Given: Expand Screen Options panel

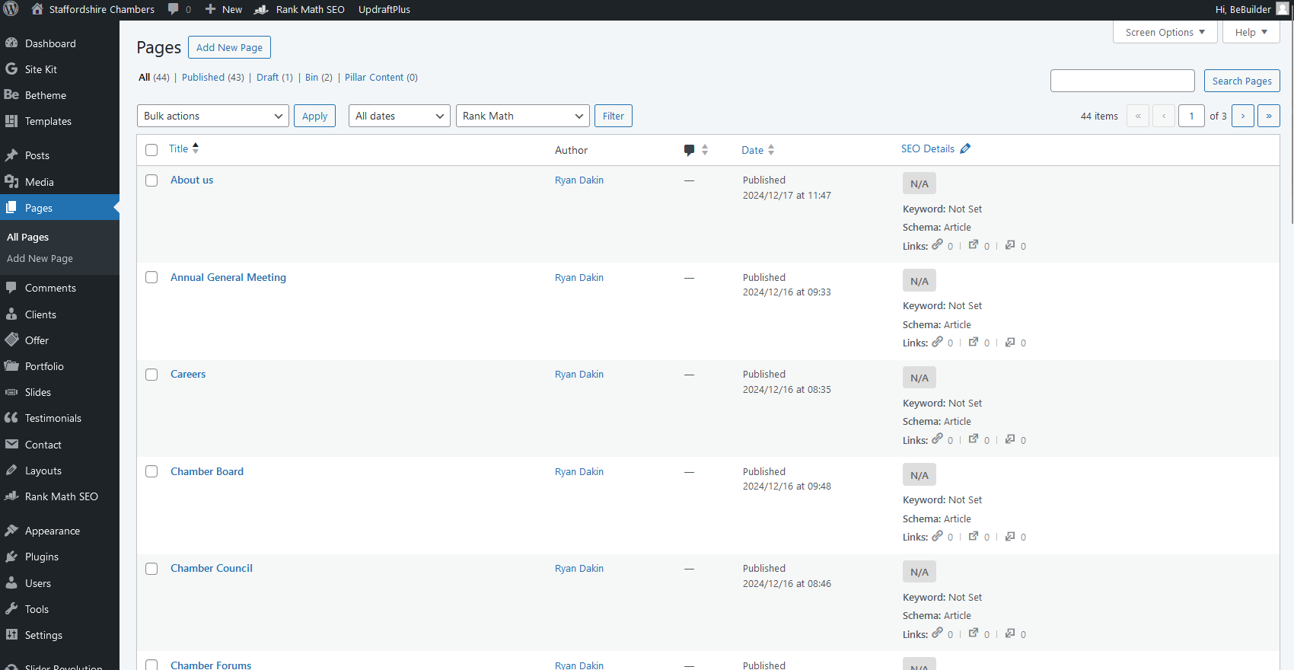Looking at the screenshot, I should click(x=1165, y=32).
